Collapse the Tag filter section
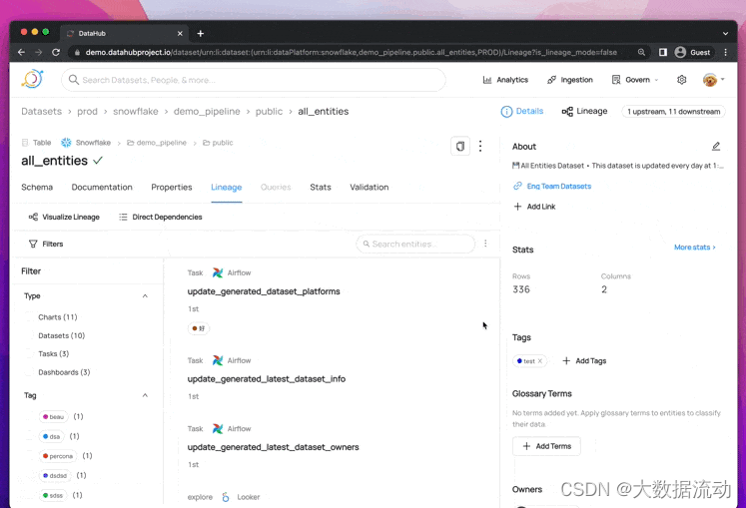This screenshot has height=508, width=746. pos(145,395)
